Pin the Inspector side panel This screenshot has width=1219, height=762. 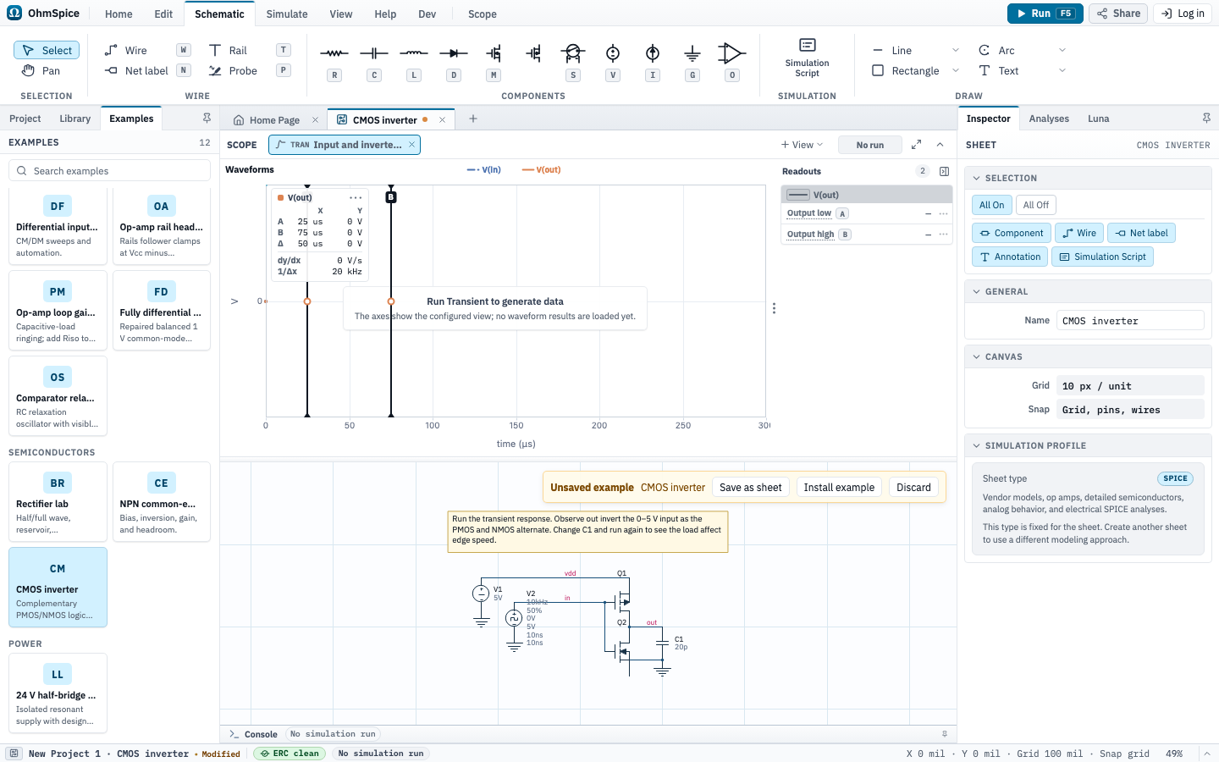1206,119
